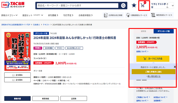This screenshot has width=178, height=103.
Task: Close the cart-added popup with X
Action: click(x=175, y=67)
